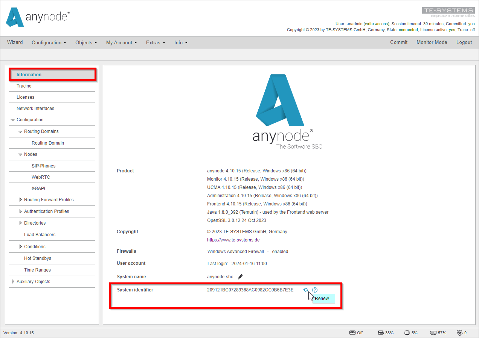Select Licenses in the sidebar
The width and height of the screenshot is (479, 338).
[25, 97]
